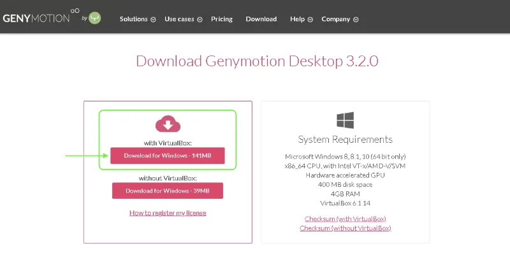Screen dimensions: 510x278
Task: Click the 'with VirtualBox:' label
Action: 168,143
